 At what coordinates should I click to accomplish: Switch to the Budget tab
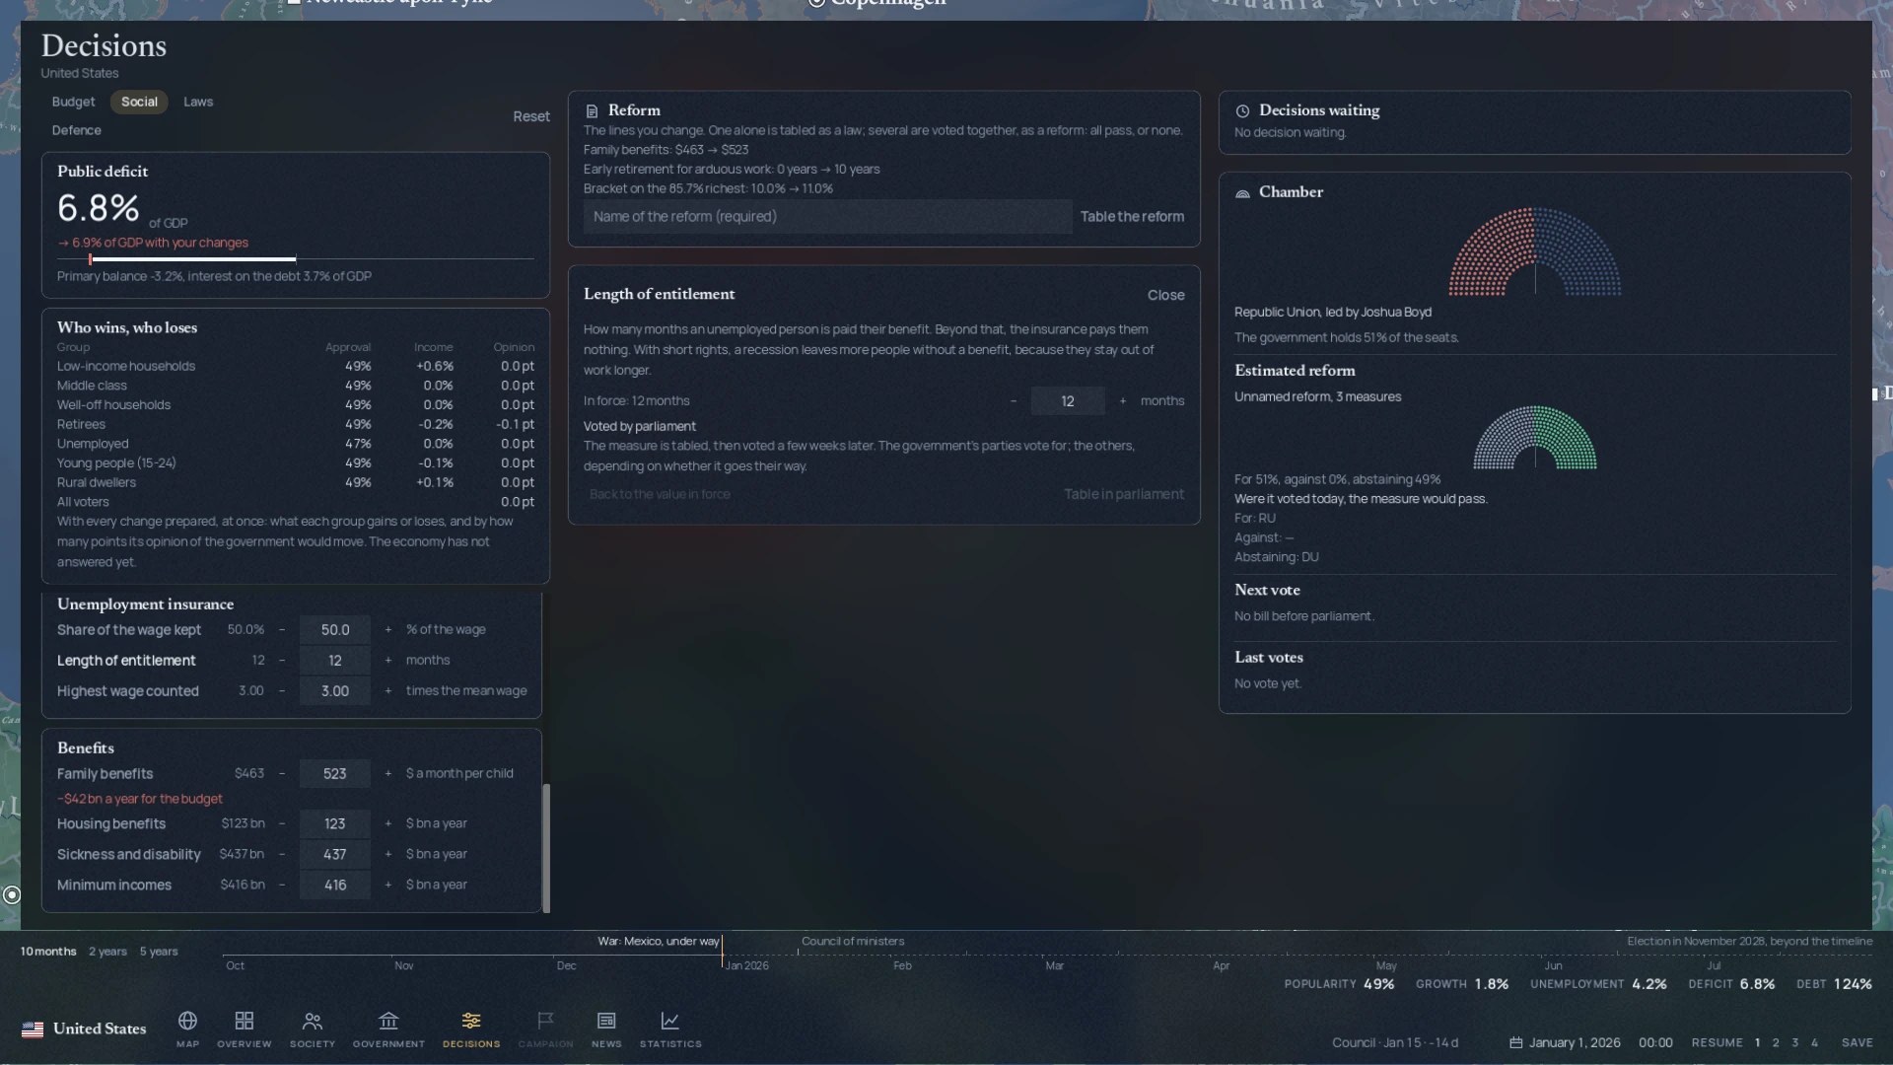point(73,102)
